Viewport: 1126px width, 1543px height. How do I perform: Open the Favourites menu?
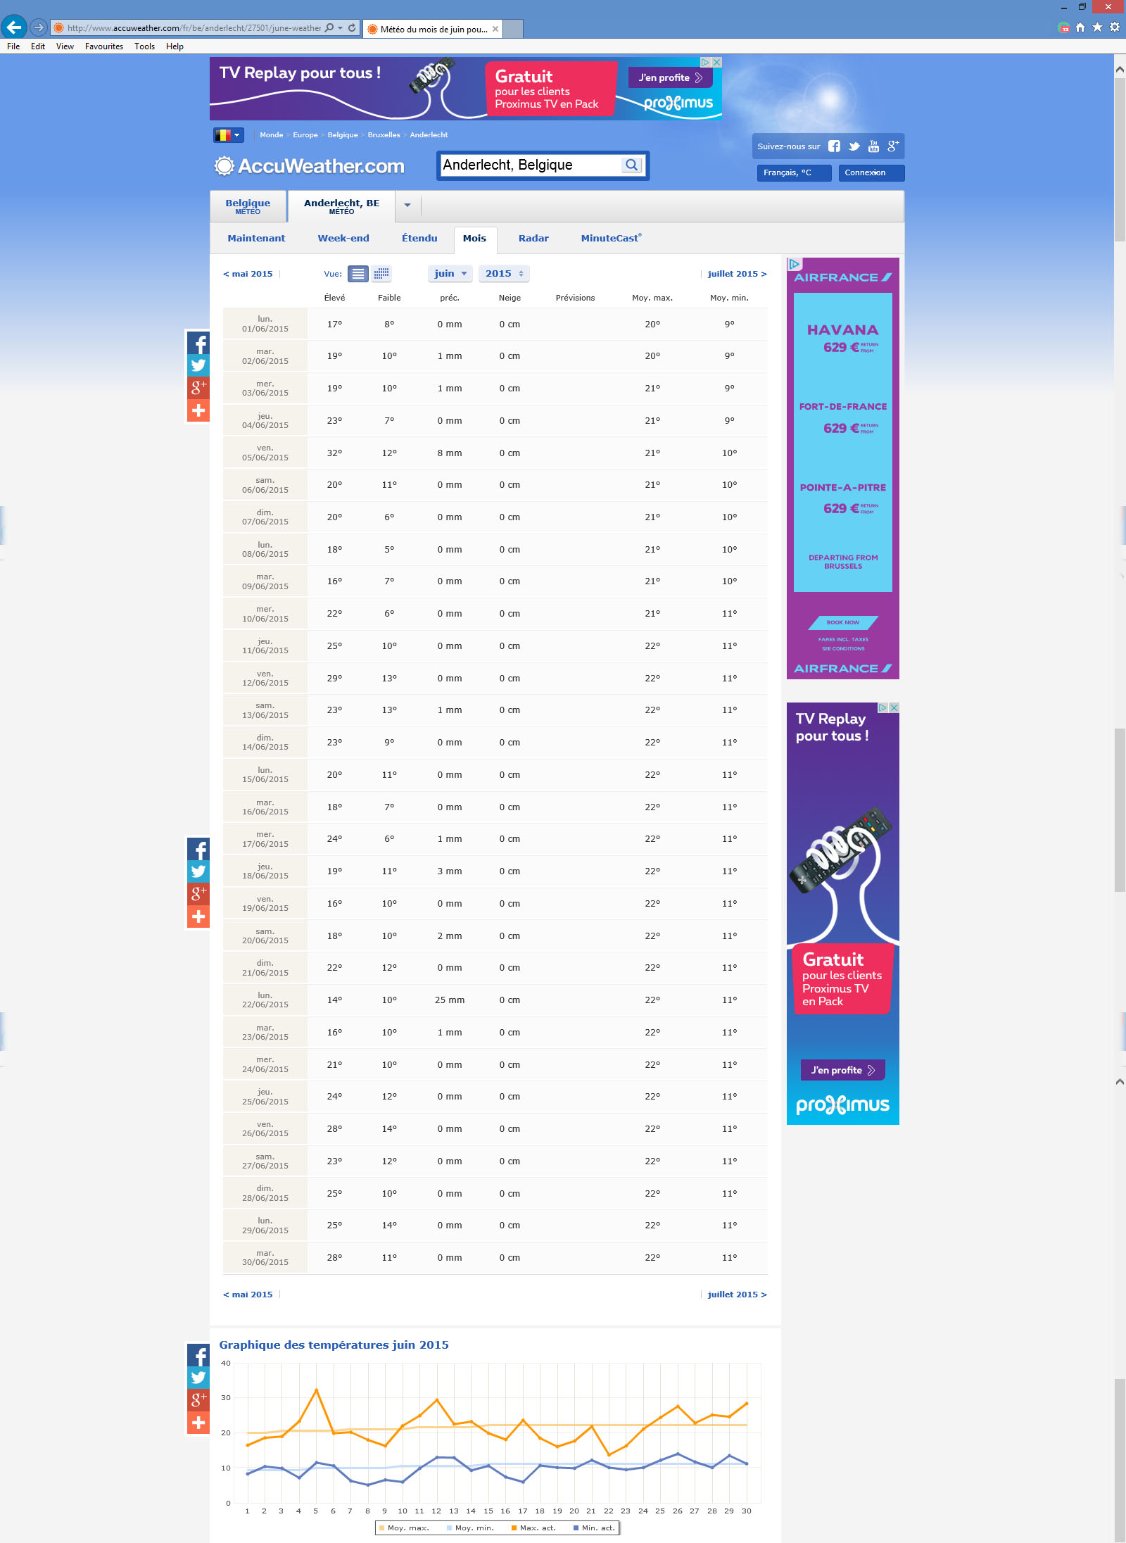point(103,46)
